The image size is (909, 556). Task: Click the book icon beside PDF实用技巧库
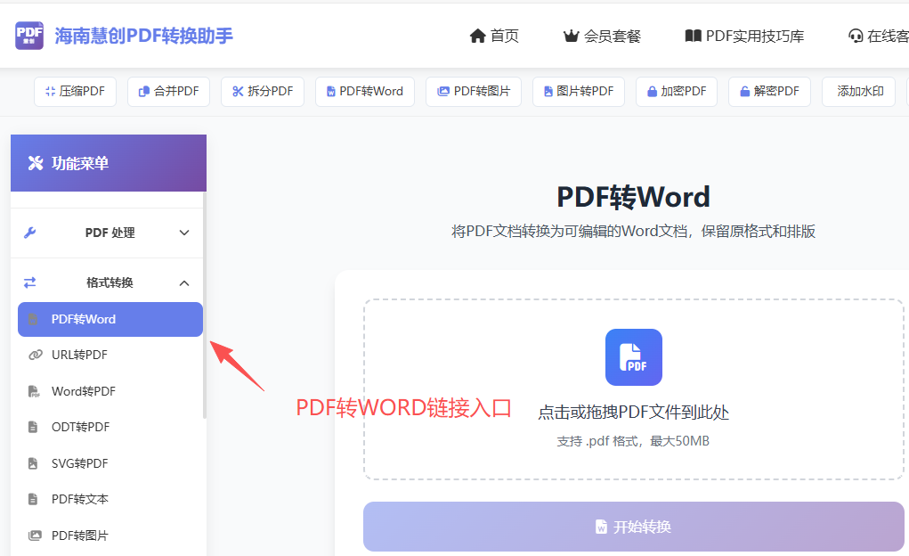tap(693, 36)
